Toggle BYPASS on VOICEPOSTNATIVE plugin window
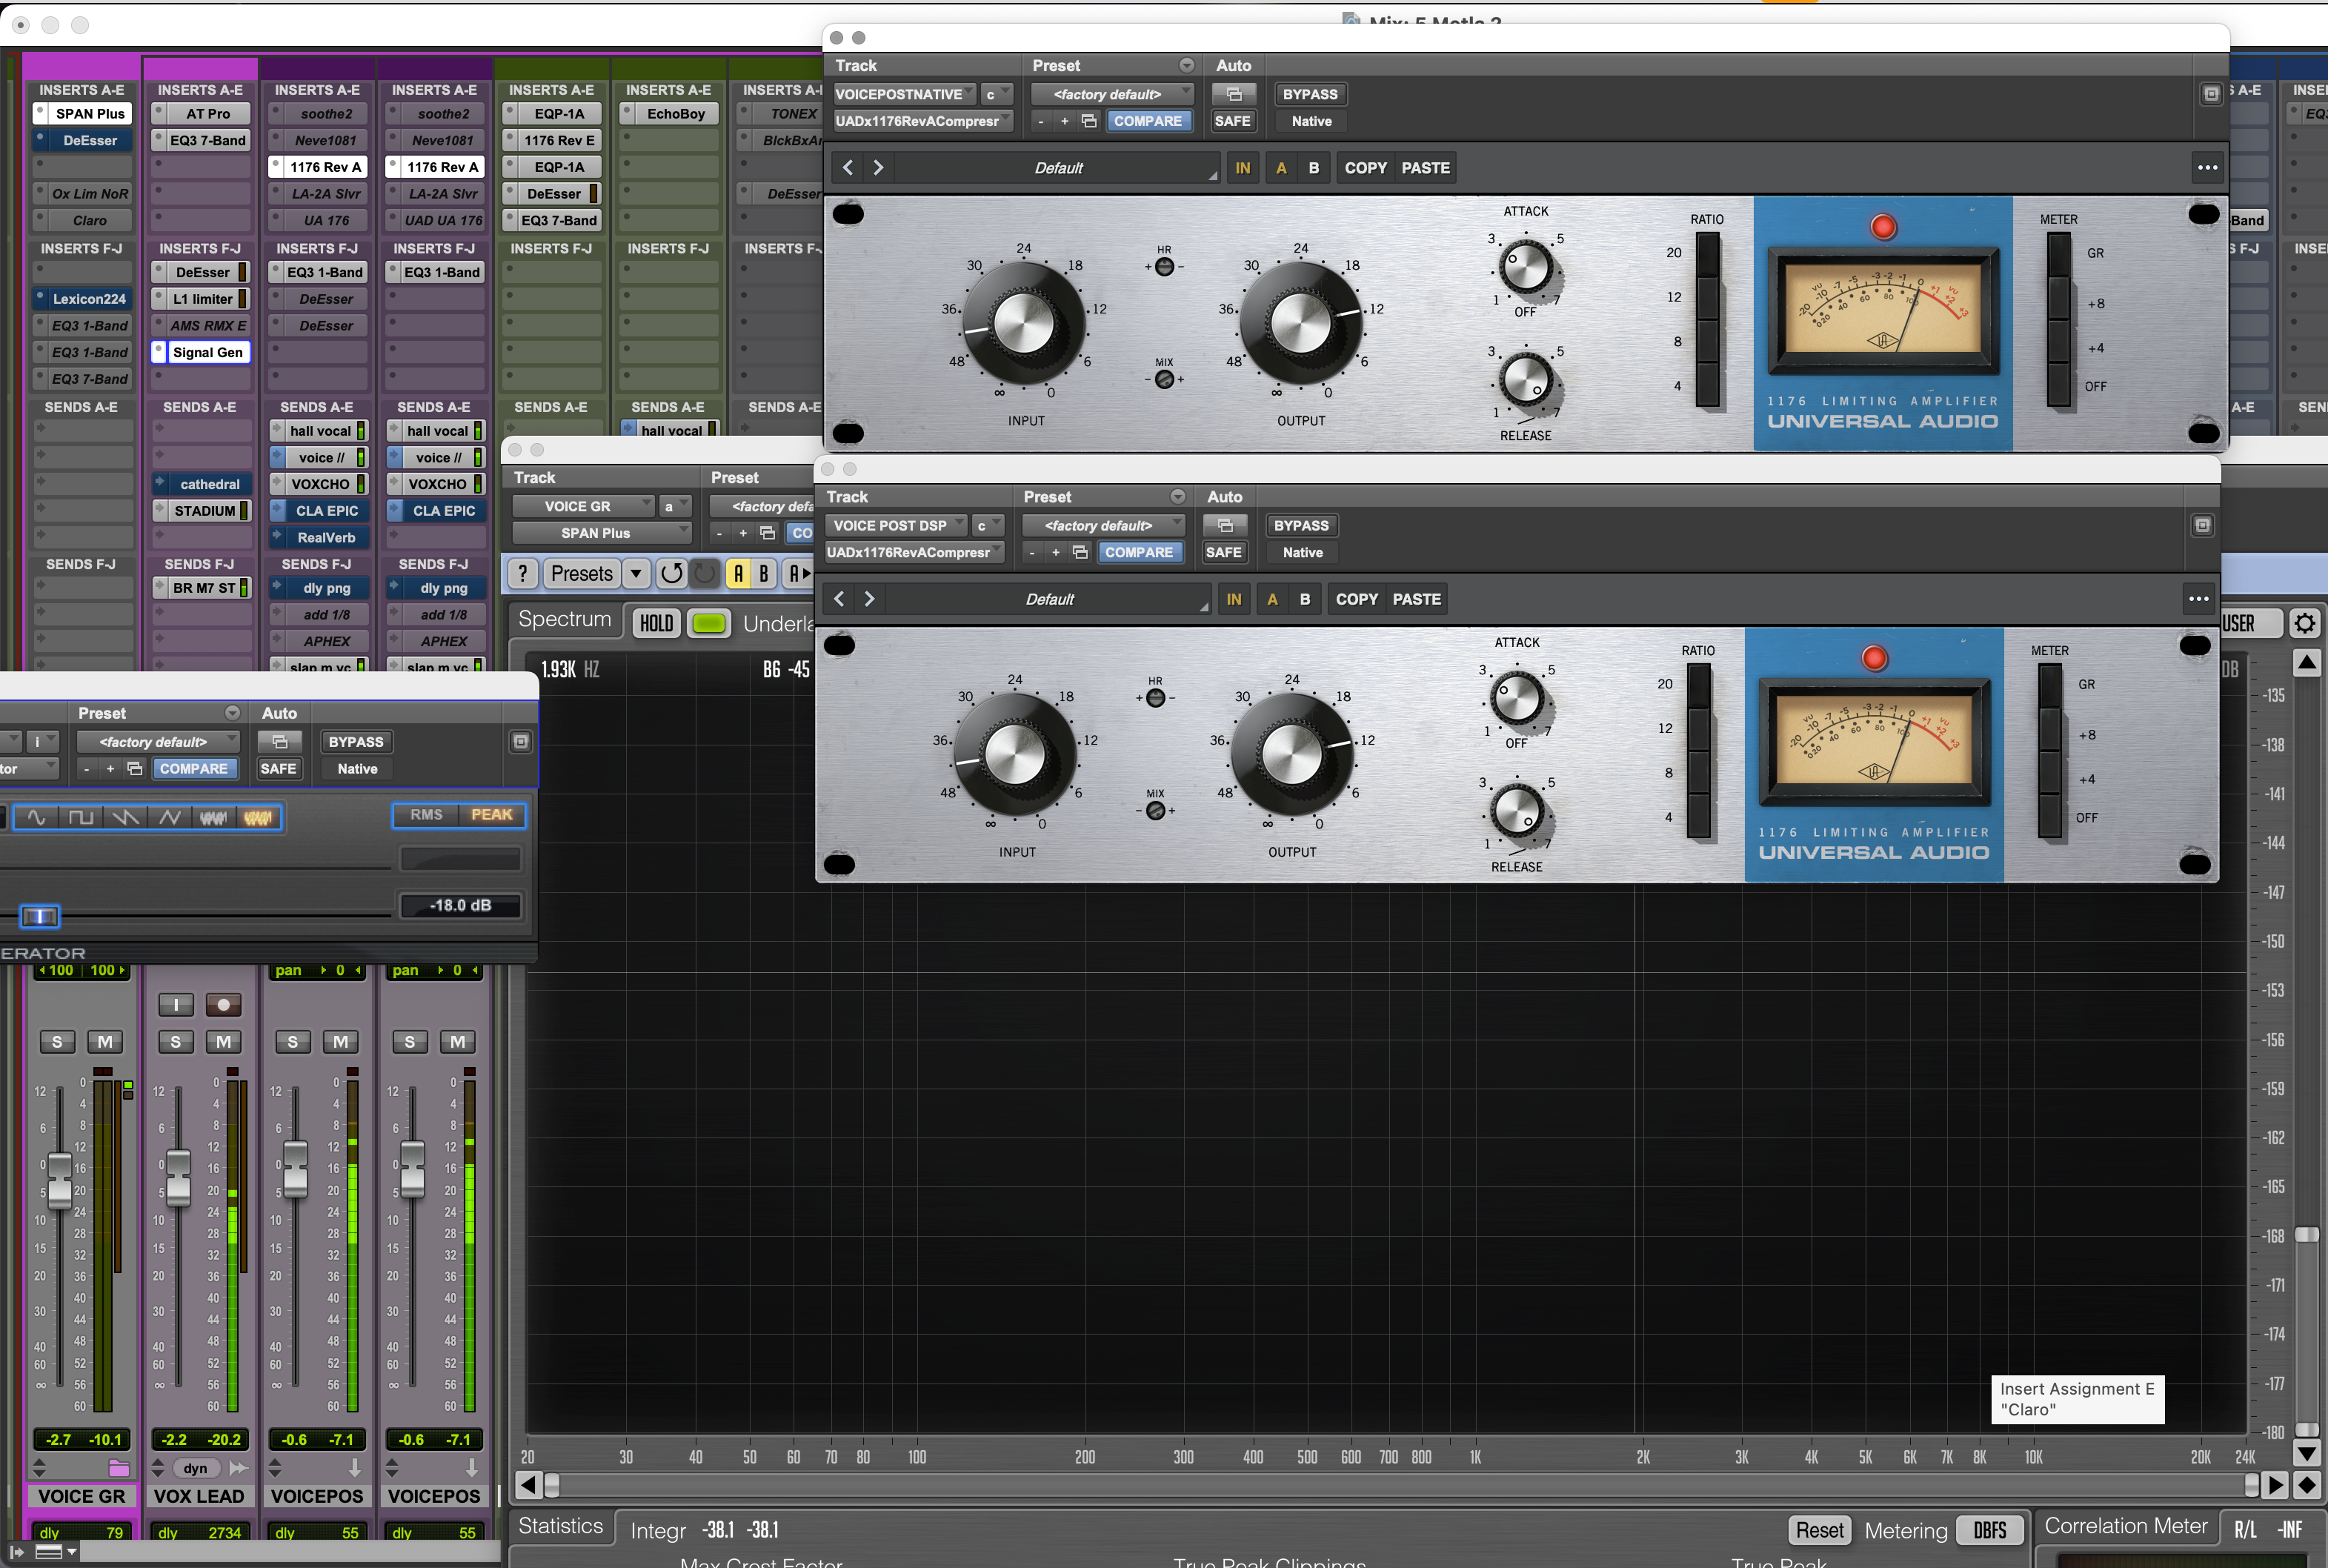Image resolution: width=2328 pixels, height=1568 pixels. point(1309,94)
